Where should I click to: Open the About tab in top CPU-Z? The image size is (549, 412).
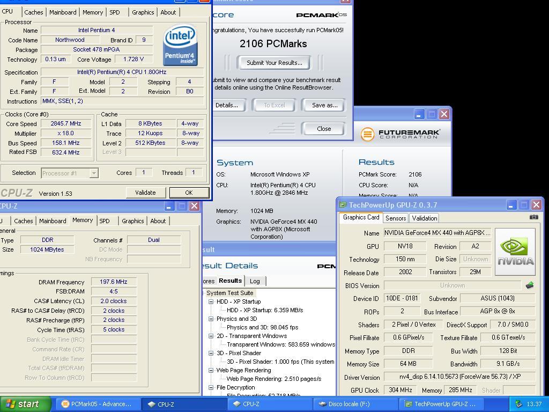(x=168, y=12)
